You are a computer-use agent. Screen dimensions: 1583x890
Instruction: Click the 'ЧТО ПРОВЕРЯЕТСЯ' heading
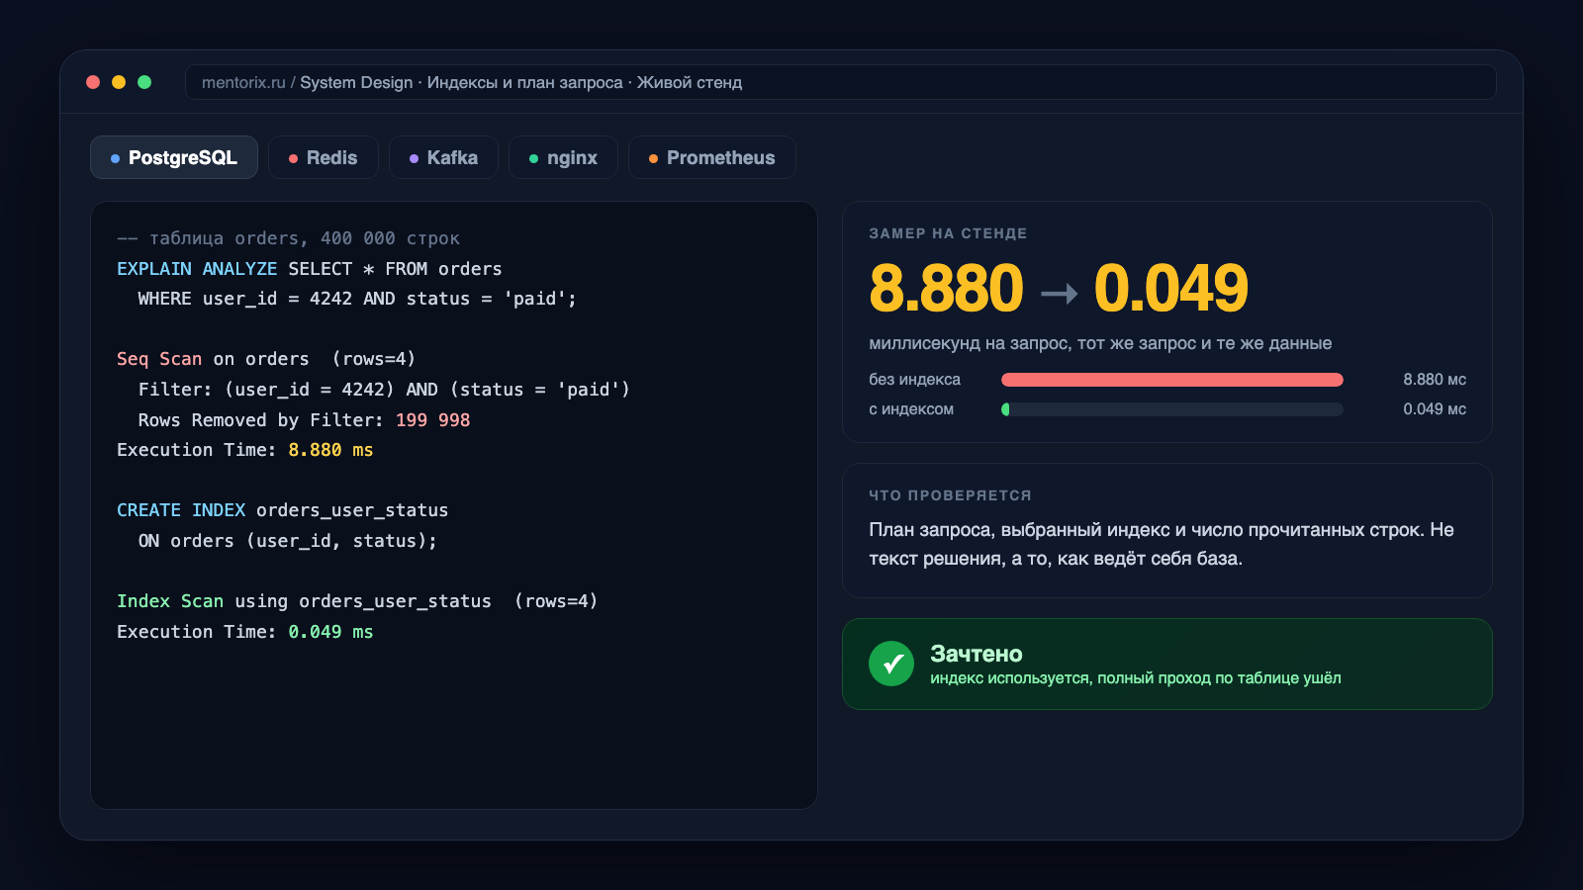pos(950,495)
